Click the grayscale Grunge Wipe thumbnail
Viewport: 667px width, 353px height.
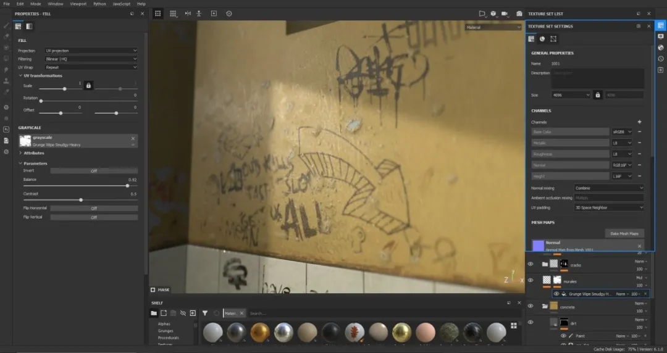(25, 141)
